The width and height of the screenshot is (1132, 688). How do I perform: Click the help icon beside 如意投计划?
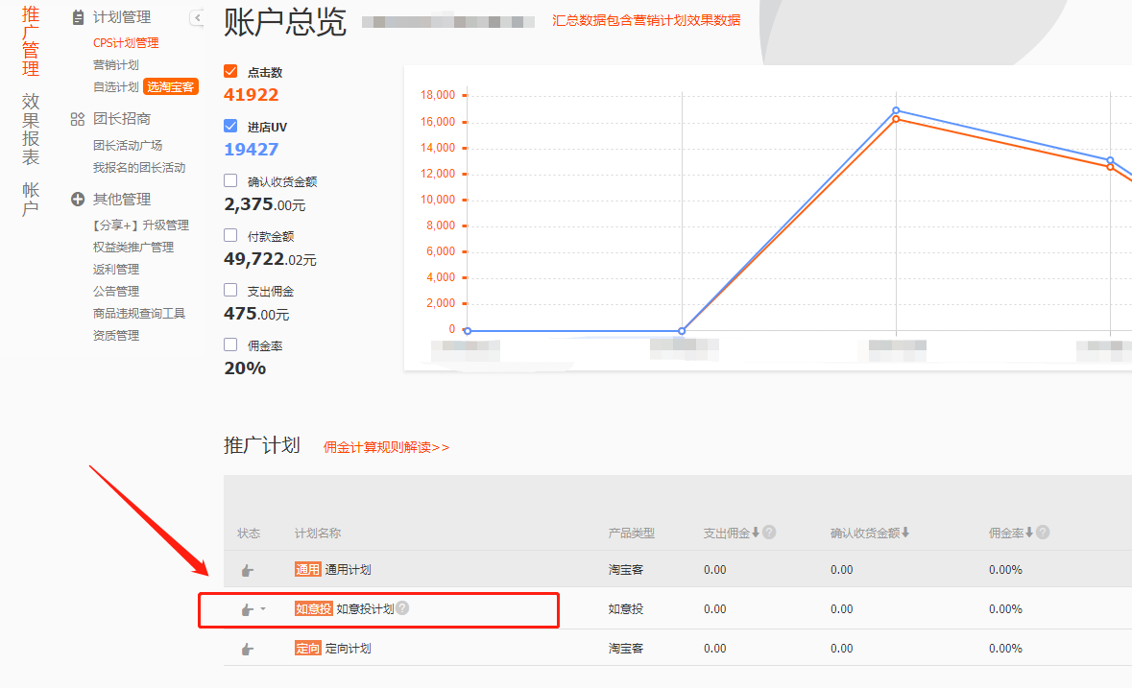(x=402, y=608)
